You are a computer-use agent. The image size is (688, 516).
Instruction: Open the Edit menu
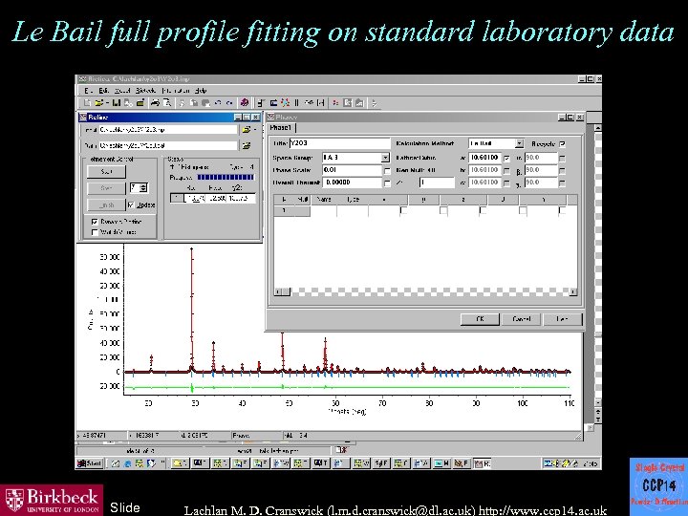103,91
